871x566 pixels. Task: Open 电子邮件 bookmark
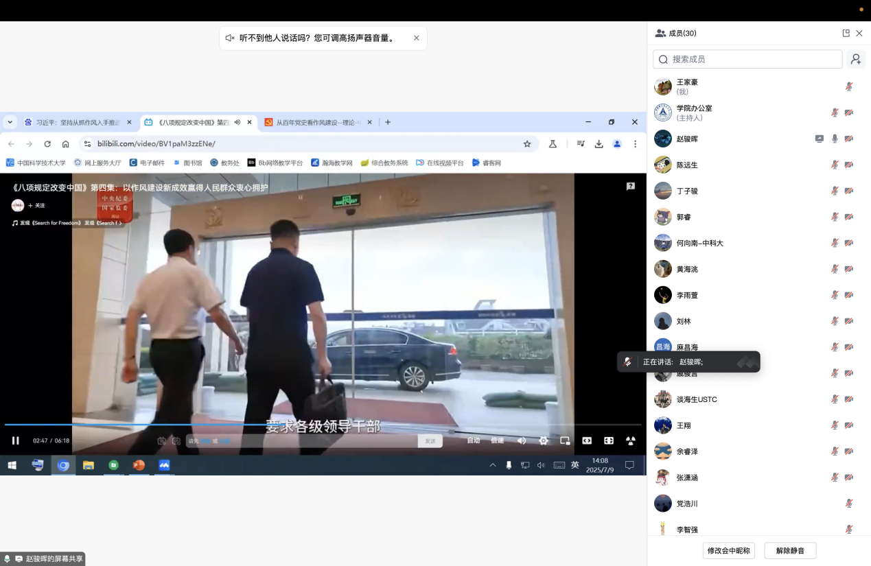coord(147,163)
